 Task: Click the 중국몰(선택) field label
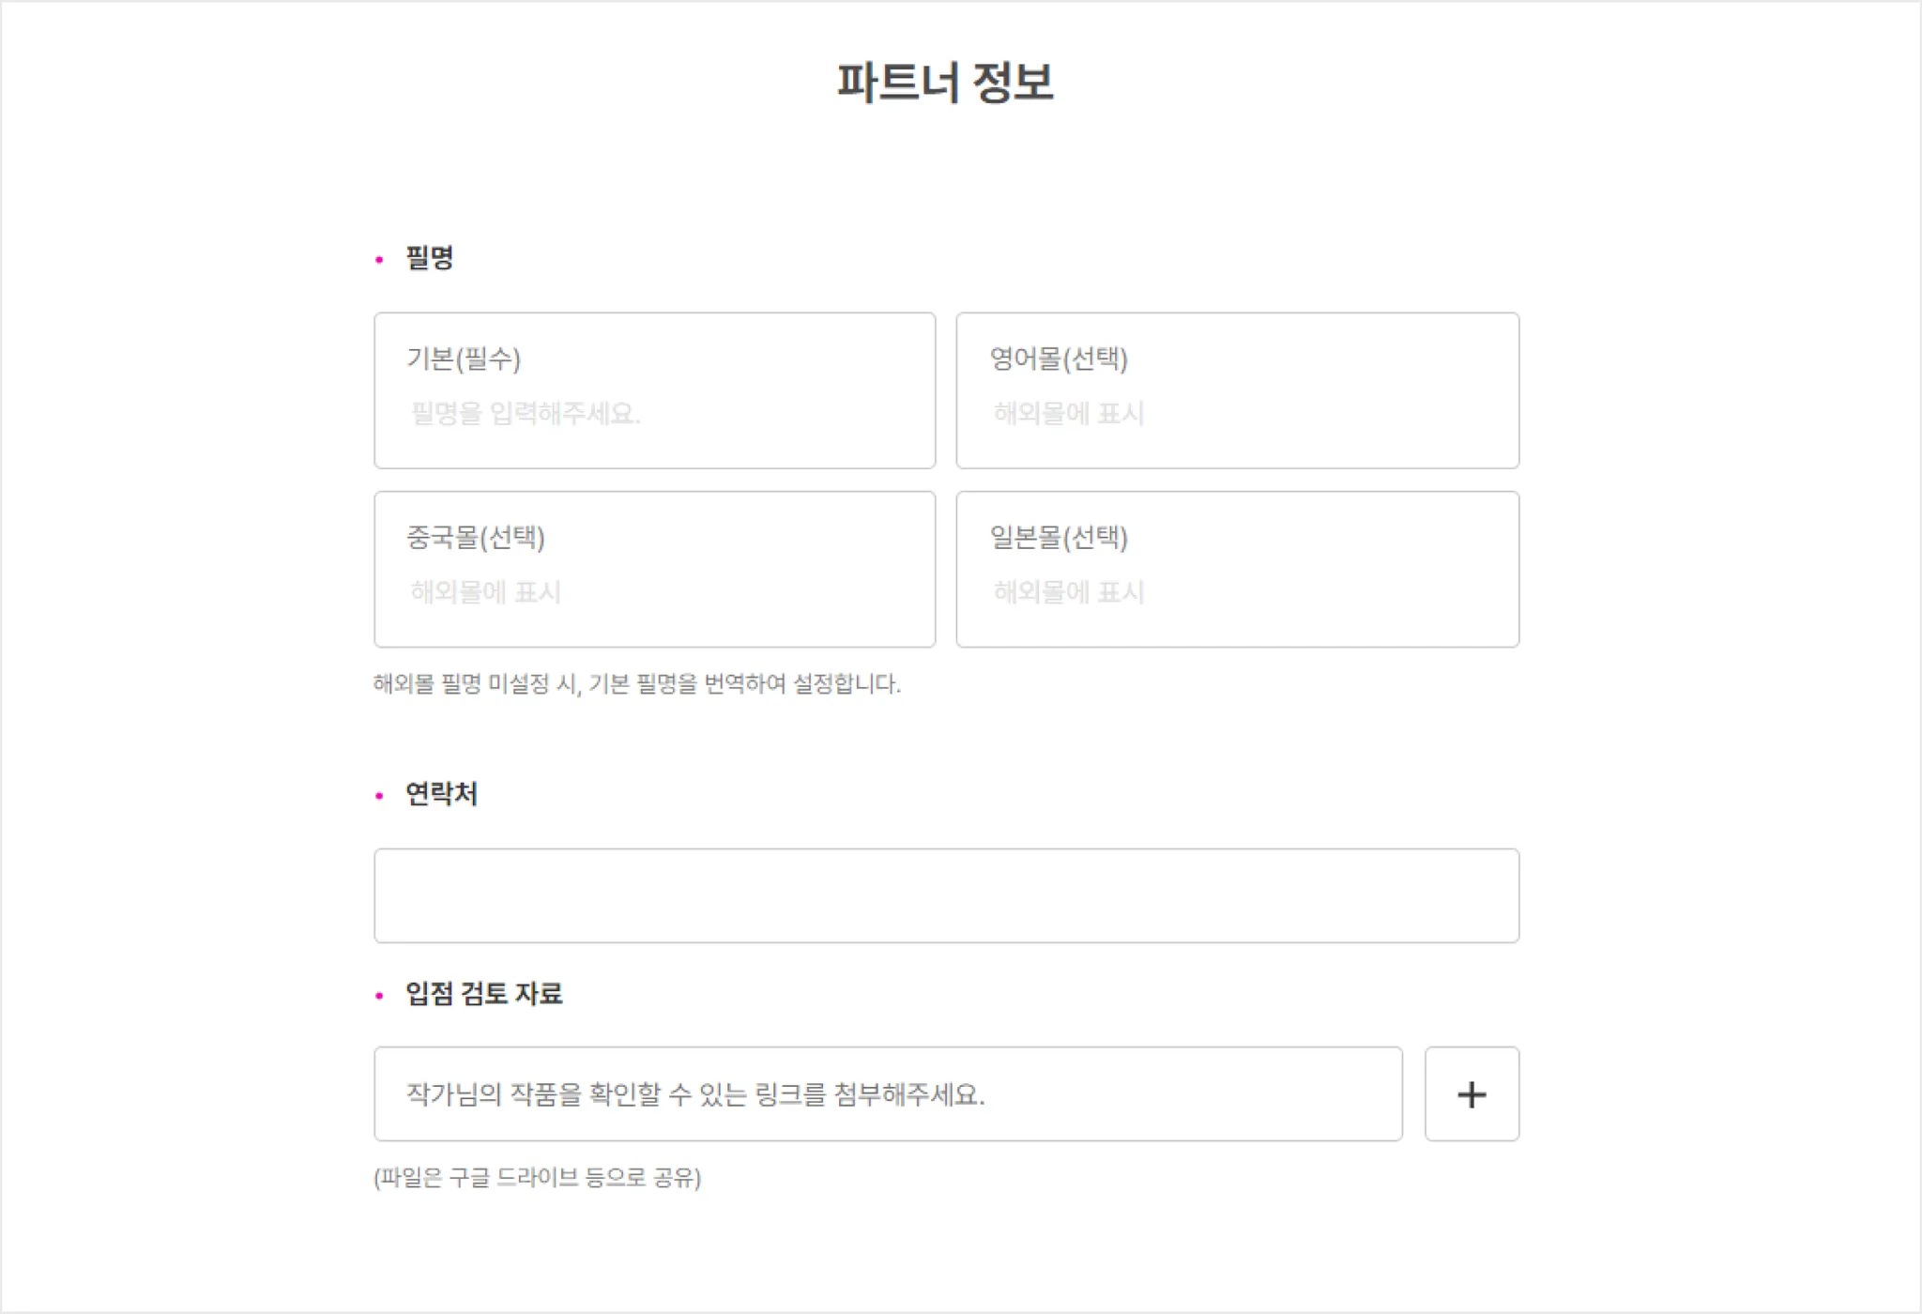pyautogui.click(x=475, y=538)
